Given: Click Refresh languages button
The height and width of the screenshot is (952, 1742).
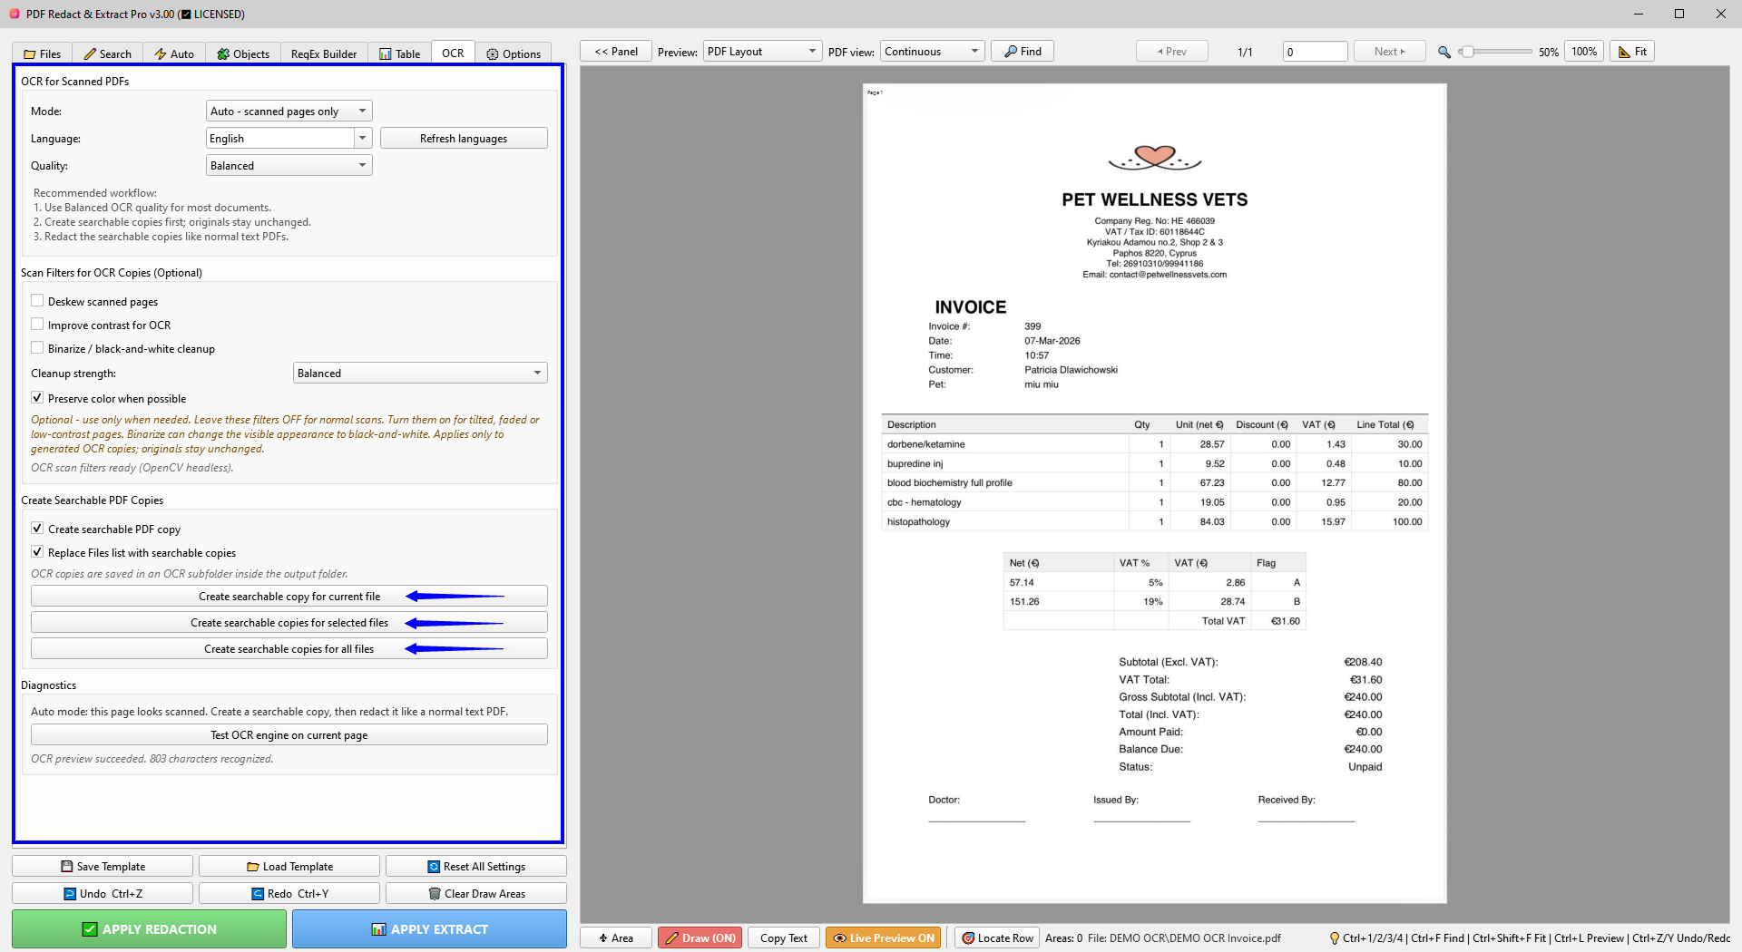Looking at the screenshot, I should 464,138.
